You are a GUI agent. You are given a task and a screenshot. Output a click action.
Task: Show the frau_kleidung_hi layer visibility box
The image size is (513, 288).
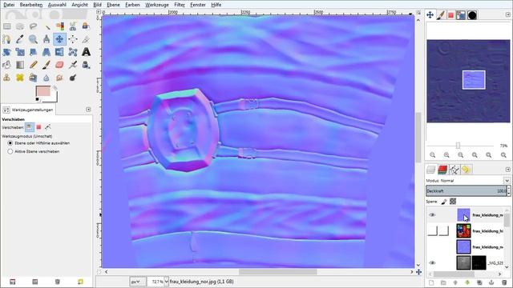(432, 231)
